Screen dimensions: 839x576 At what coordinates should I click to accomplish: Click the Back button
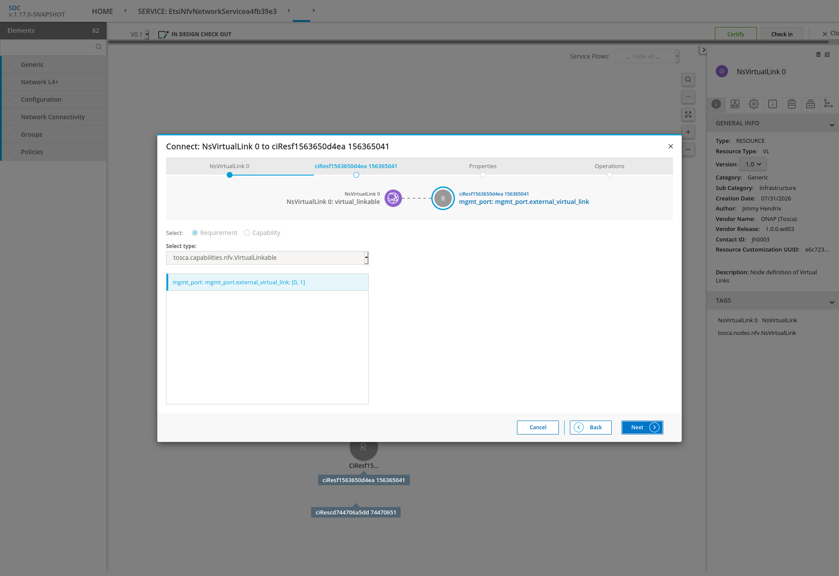[591, 428]
